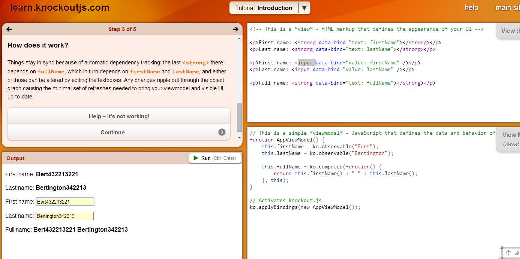Click the orange 'fullName' code word

click(x=51, y=71)
